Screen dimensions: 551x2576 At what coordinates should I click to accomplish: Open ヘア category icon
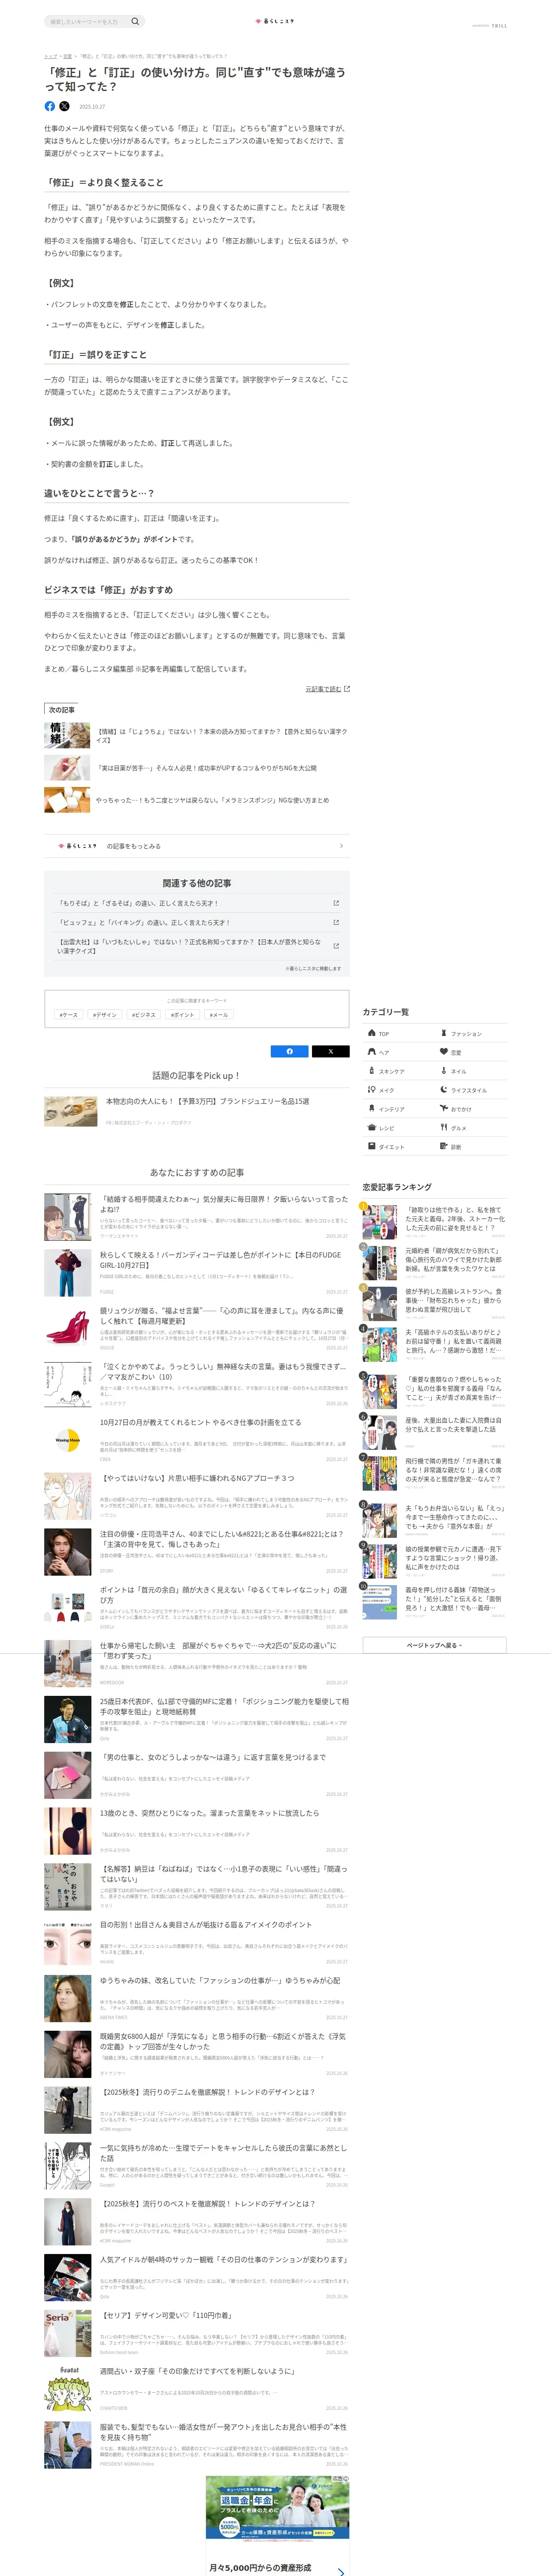click(x=372, y=1052)
